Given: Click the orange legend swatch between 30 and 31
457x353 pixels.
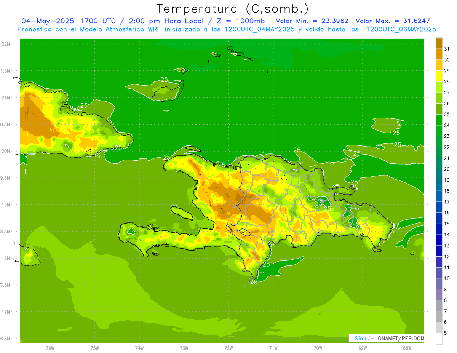Looking at the screenshot, I should click(x=439, y=54).
